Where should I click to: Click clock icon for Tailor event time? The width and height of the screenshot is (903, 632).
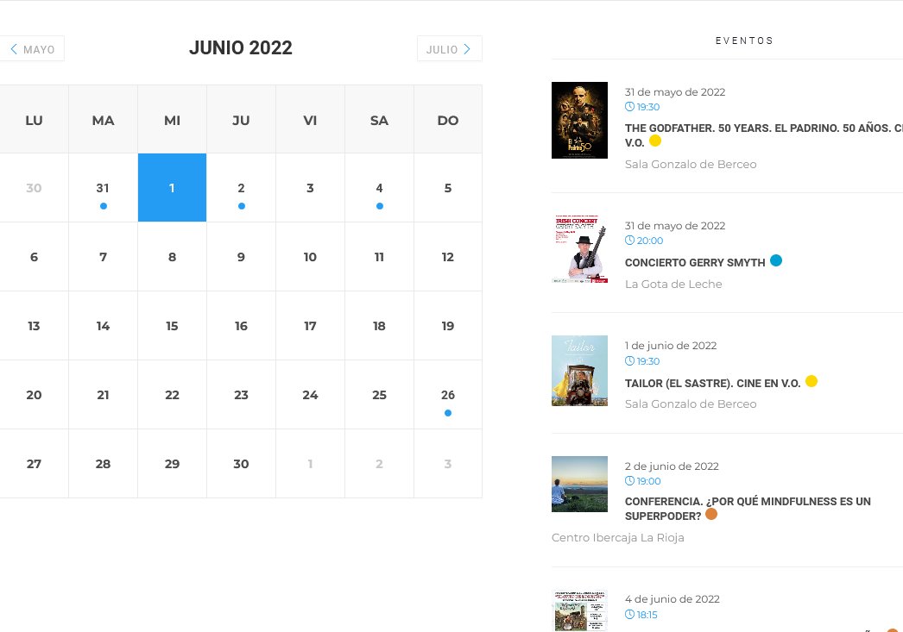pos(629,361)
